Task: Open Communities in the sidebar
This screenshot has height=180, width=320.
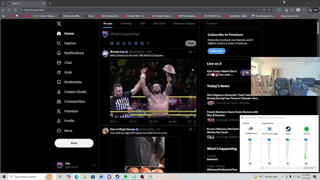Action: click(x=71, y=101)
